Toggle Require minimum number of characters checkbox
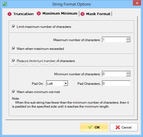The image size is (143, 137). (14, 61)
